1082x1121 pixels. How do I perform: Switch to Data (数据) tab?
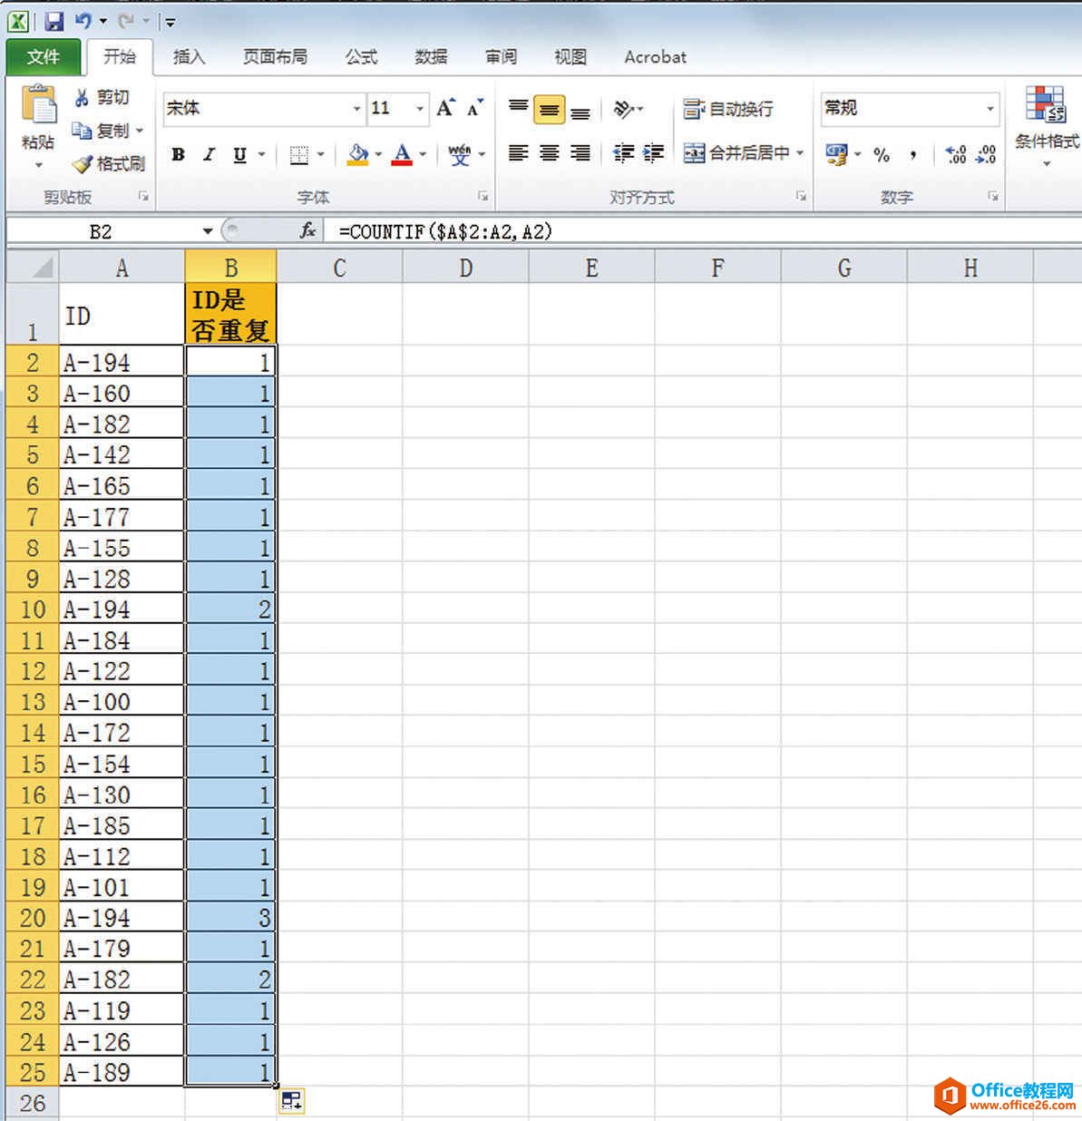(x=431, y=57)
